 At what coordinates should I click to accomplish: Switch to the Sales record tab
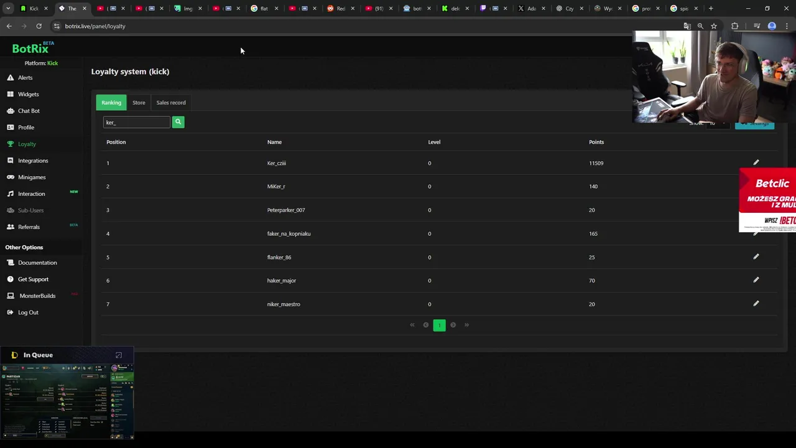[171, 103]
